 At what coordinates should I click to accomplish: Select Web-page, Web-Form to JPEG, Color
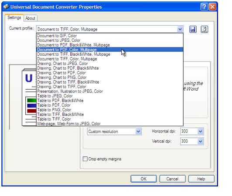pos(110,124)
